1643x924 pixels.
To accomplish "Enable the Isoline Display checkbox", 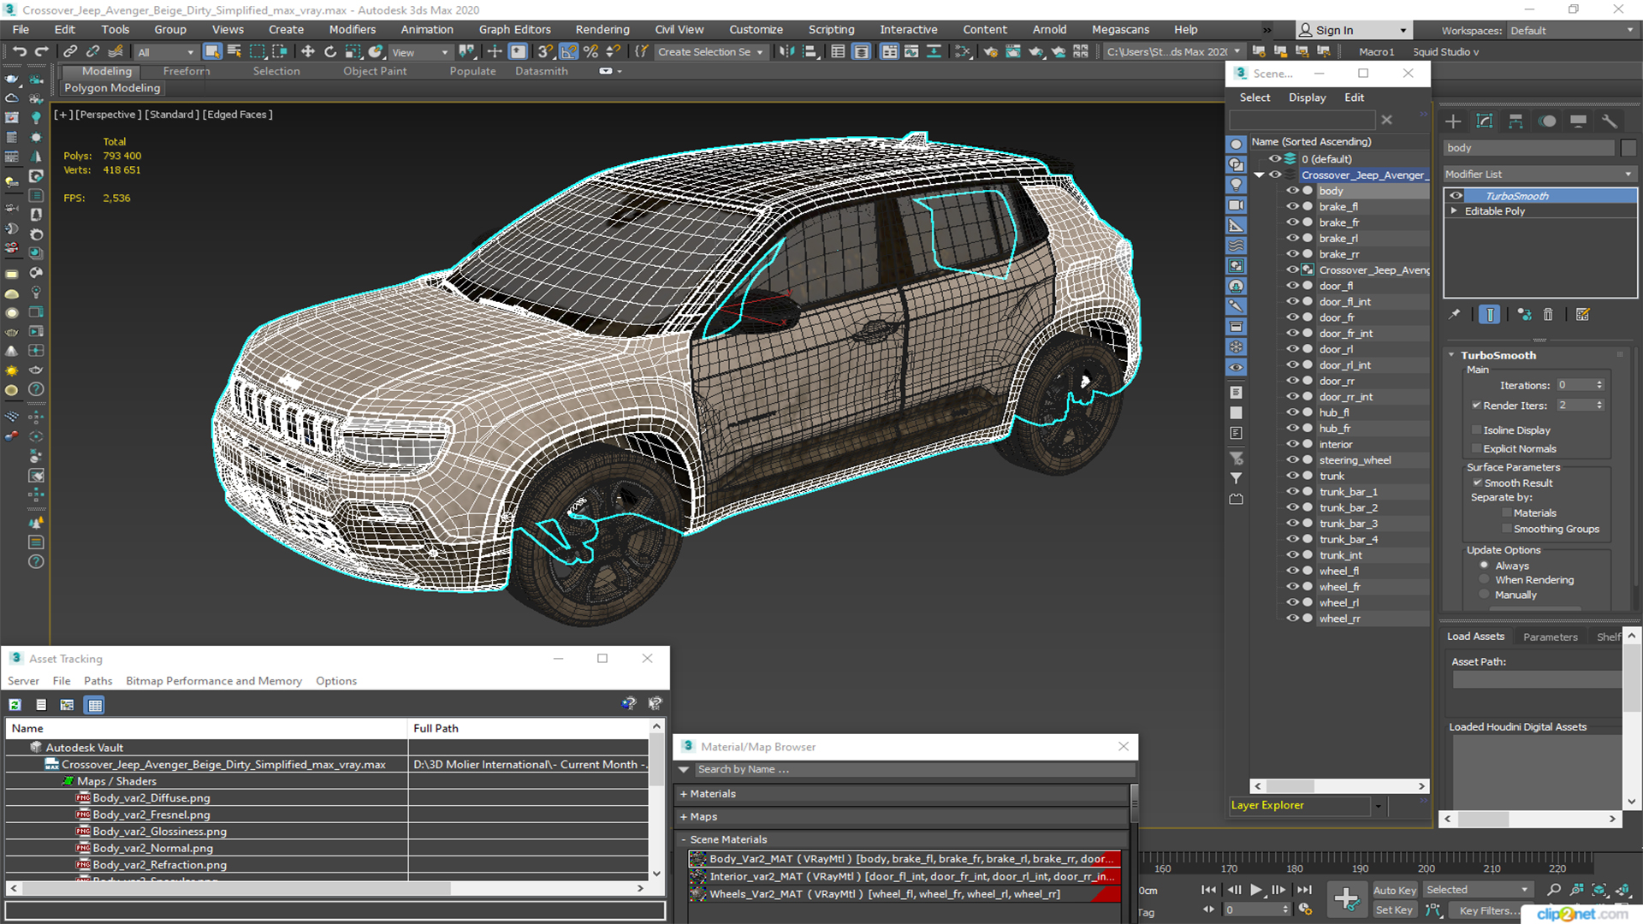I will click(x=1477, y=430).
